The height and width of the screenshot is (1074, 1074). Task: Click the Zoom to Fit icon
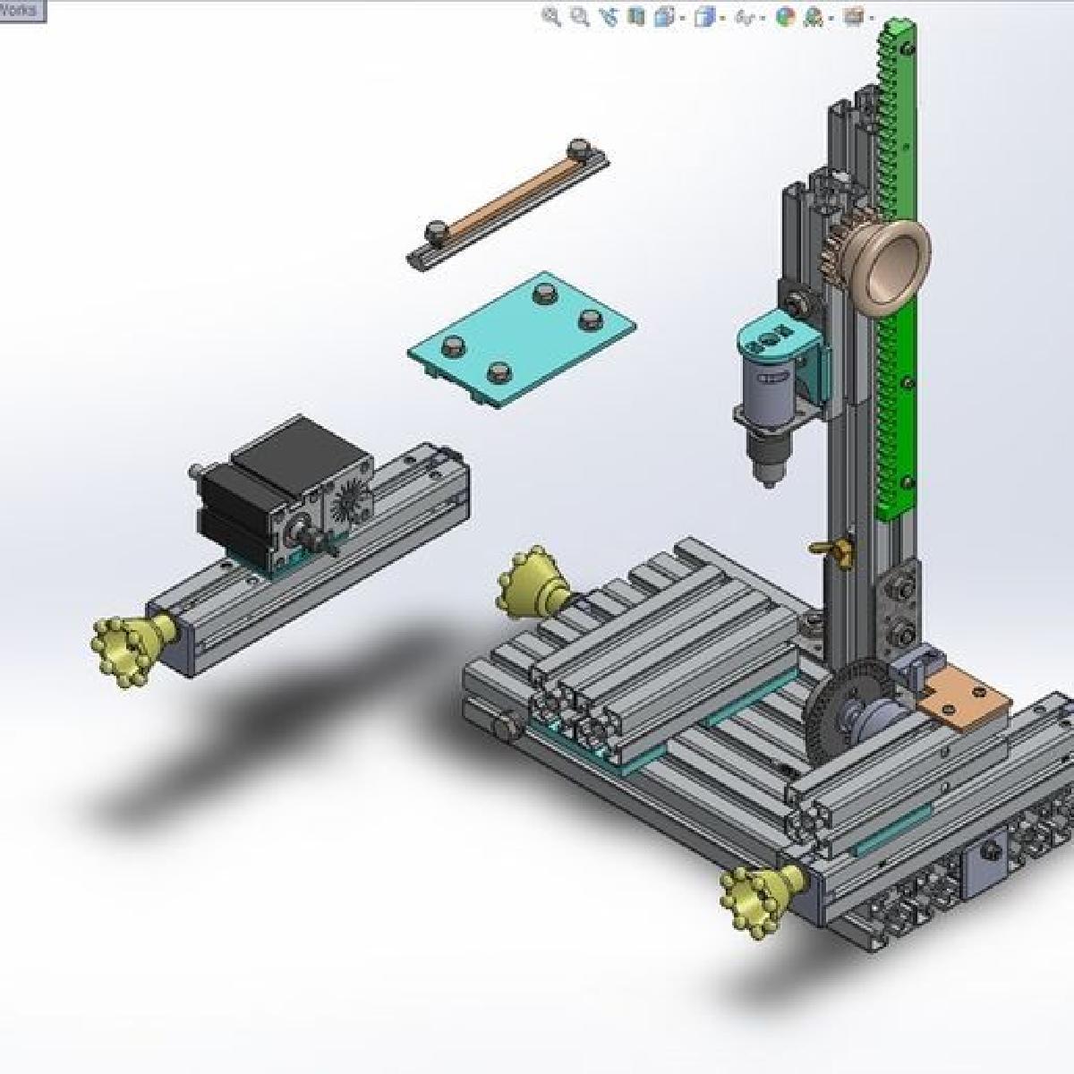click(551, 16)
